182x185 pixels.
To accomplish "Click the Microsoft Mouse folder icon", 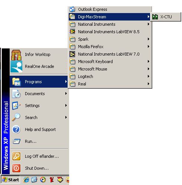I will pyautogui.click(x=72, y=69).
